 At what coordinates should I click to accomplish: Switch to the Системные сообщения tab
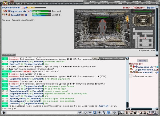(112, 58)
